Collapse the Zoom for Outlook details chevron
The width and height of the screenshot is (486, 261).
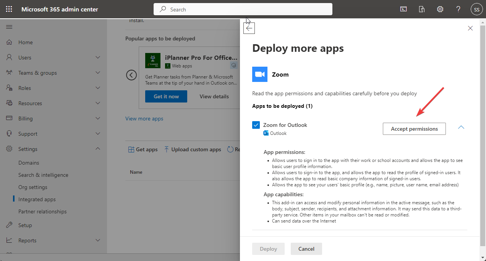tap(461, 127)
